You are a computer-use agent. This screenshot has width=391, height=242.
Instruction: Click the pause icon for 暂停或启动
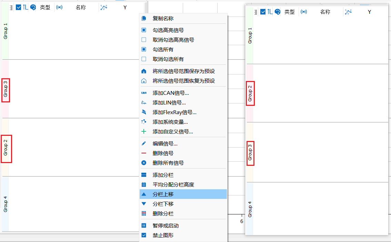pyautogui.click(x=144, y=225)
